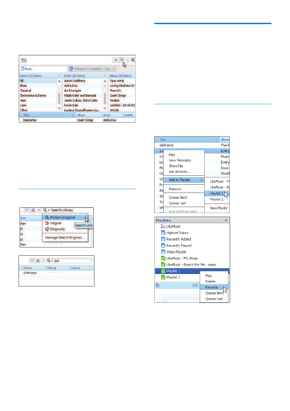Select Jazz in the Genre list
Image resolution: width=290 pixels, height=411 pixels.
tap(24, 100)
